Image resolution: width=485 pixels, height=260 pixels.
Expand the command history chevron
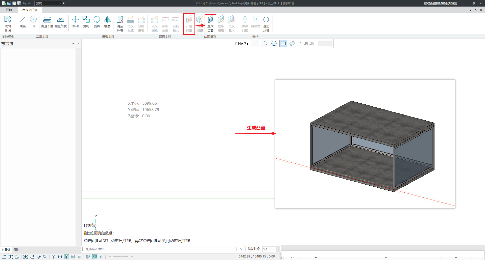click(x=240, y=249)
